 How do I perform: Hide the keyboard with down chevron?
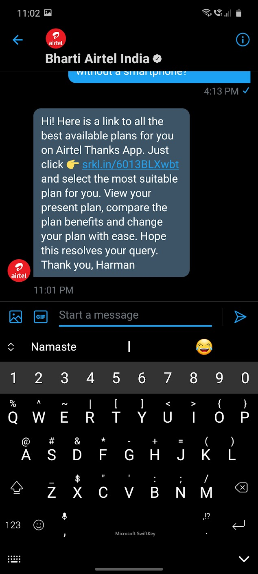coord(244,559)
